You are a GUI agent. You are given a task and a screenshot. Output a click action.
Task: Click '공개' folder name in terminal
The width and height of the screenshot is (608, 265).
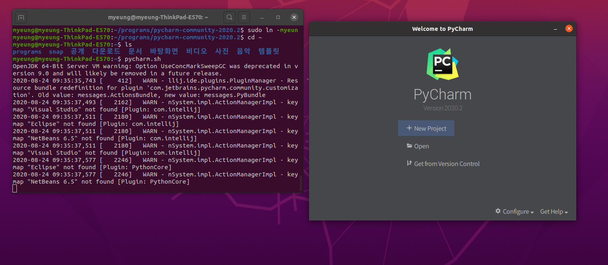77,51
